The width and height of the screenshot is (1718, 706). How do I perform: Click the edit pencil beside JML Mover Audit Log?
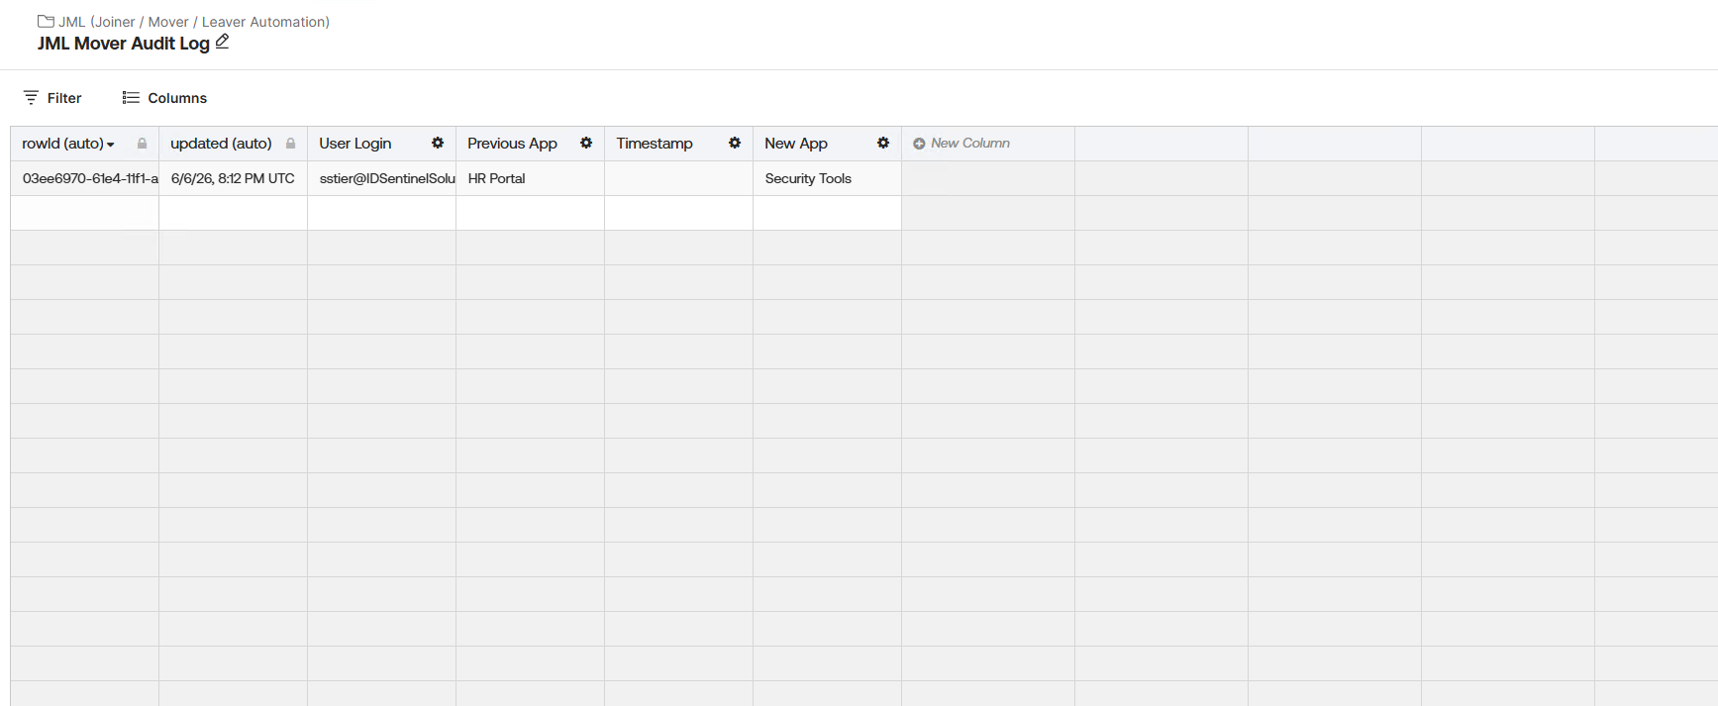click(223, 42)
